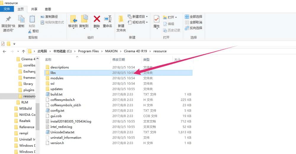The width and height of the screenshot is (296, 154).
Task: Open the recent locations dropdown arrow
Action: click(18, 51)
